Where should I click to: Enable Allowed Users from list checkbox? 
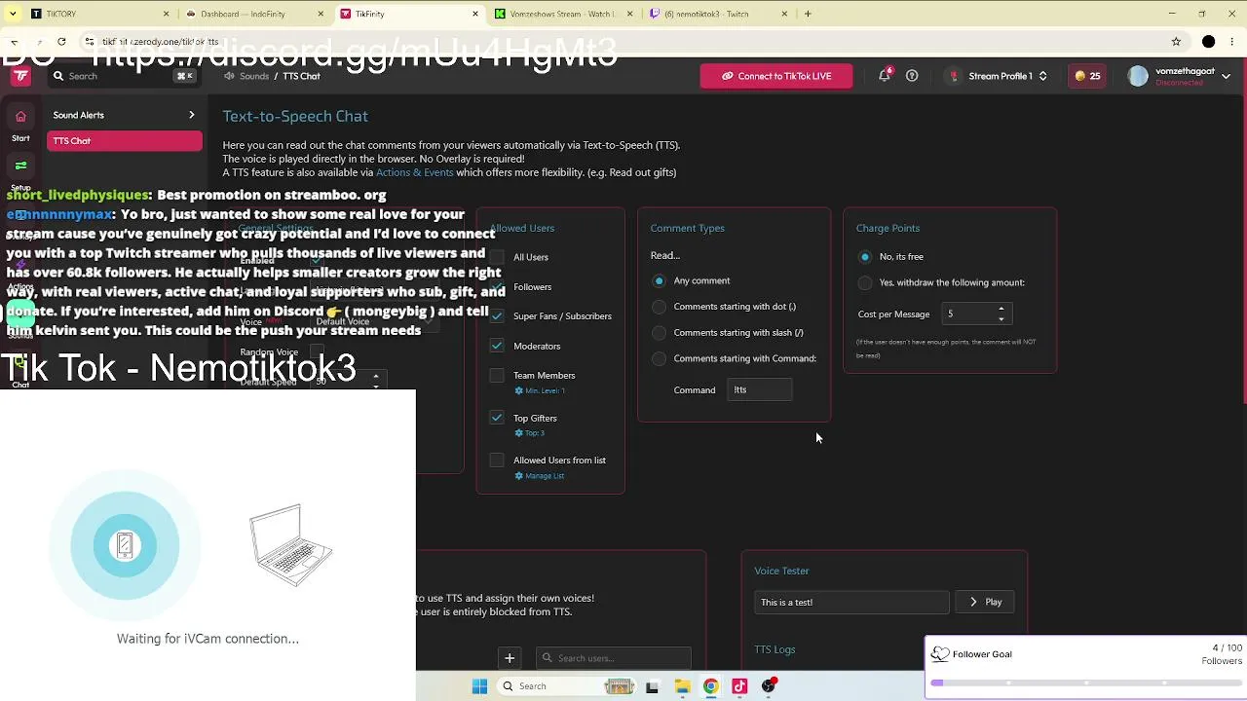click(497, 461)
